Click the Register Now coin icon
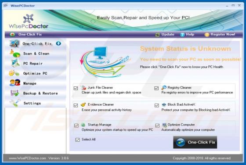The height and width of the screenshot is (165, 246). [207, 35]
